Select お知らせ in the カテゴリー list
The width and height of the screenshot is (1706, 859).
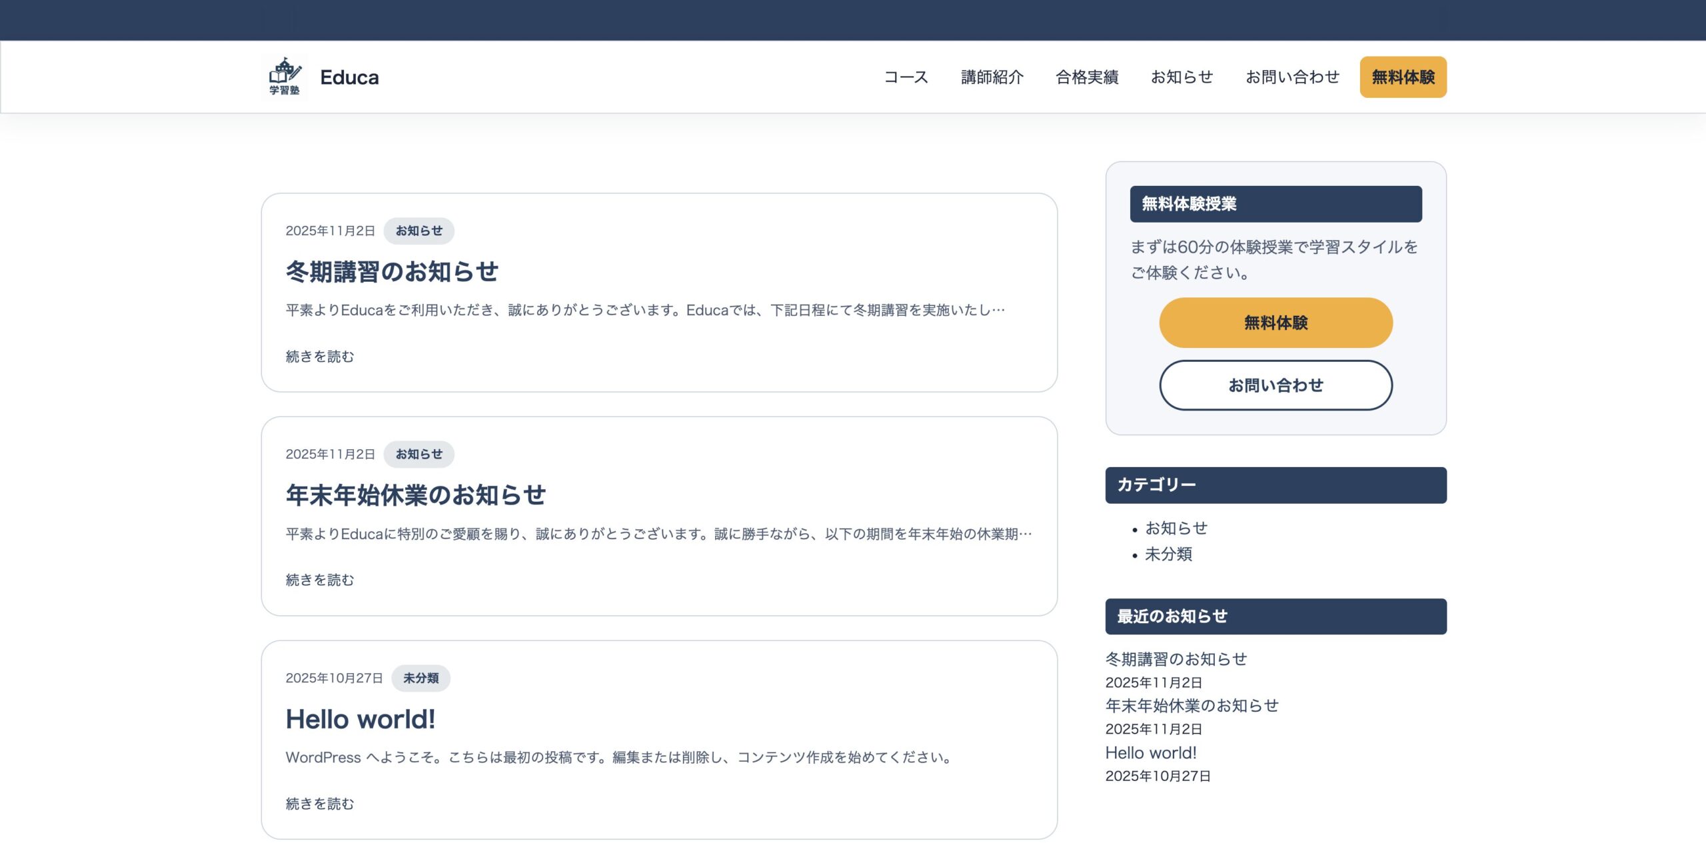coord(1176,528)
